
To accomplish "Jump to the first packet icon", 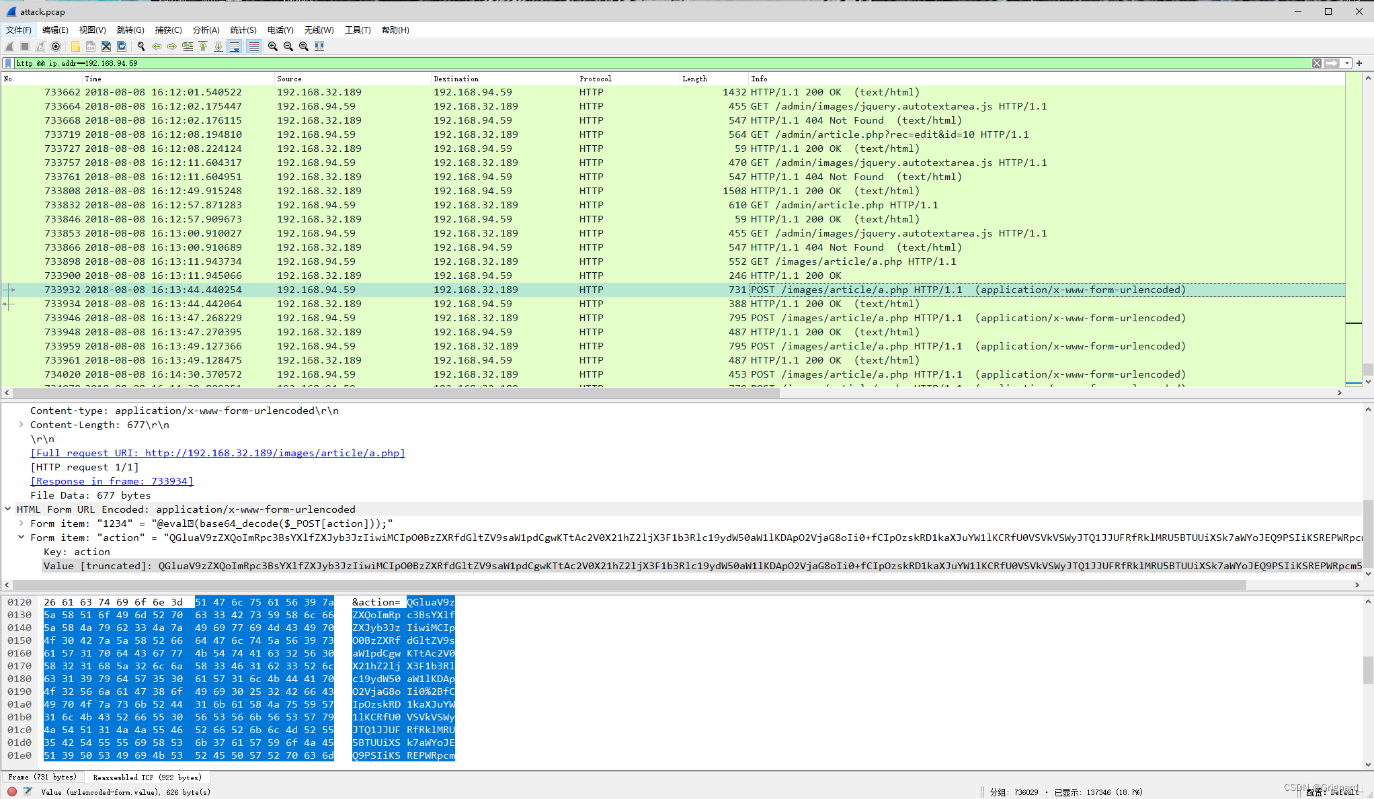I will [x=203, y=46].
